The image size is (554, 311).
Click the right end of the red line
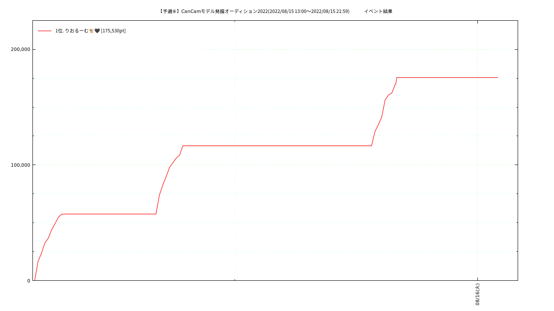pyautogui.click(x=497, y=77)
